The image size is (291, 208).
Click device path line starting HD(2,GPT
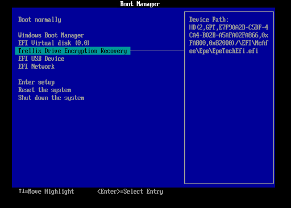tap(228, 27)
